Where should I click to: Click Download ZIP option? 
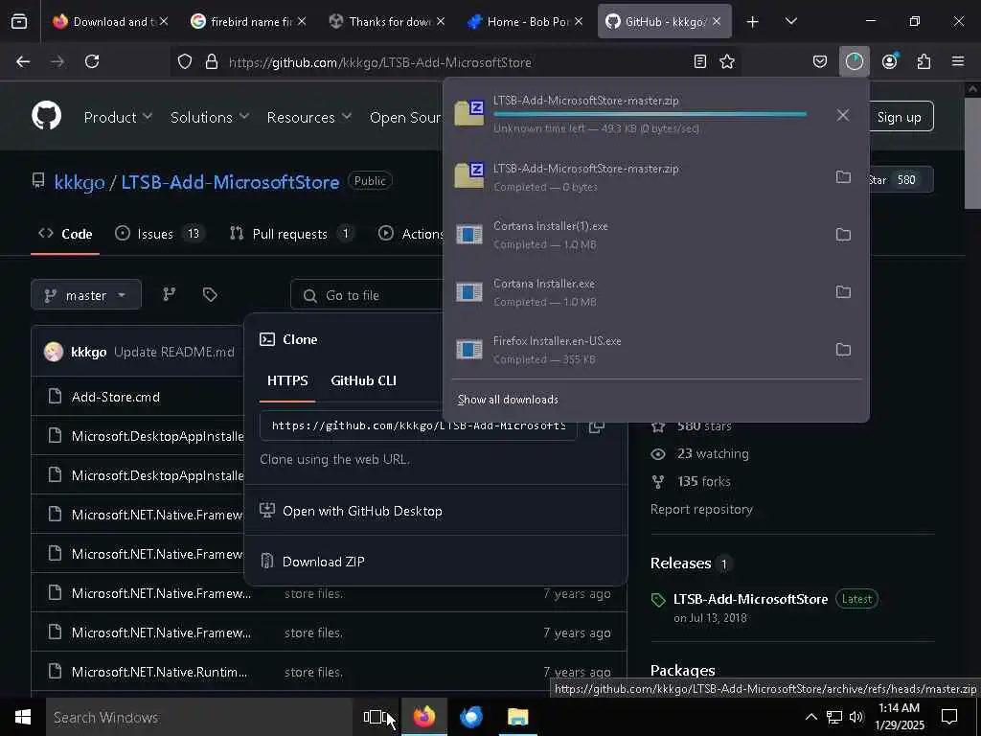coord(324,562)
